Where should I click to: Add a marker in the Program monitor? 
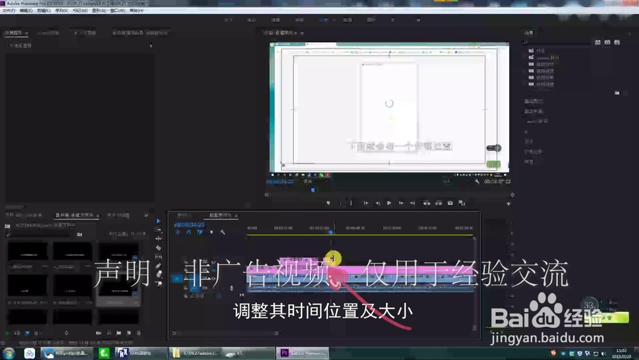pyautogui.click(x=328, y=203)
